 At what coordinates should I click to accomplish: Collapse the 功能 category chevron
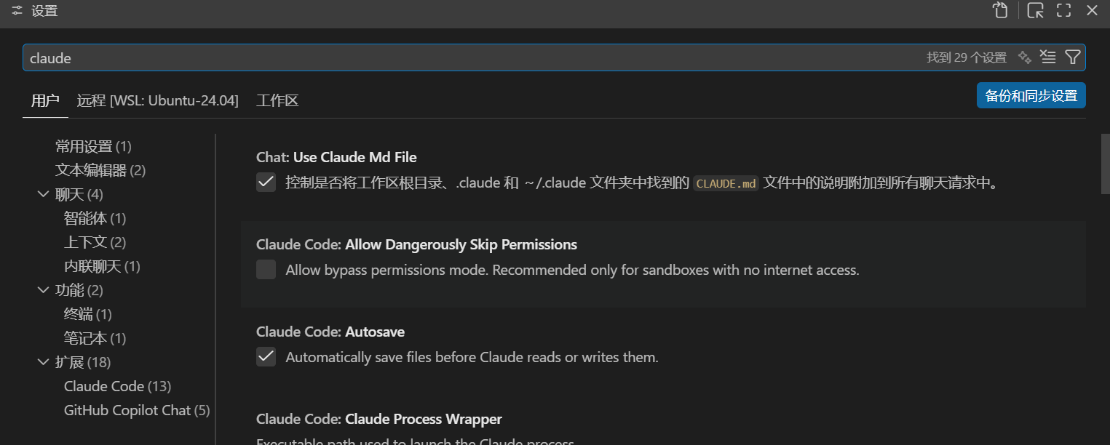click(x=43, y=290)
